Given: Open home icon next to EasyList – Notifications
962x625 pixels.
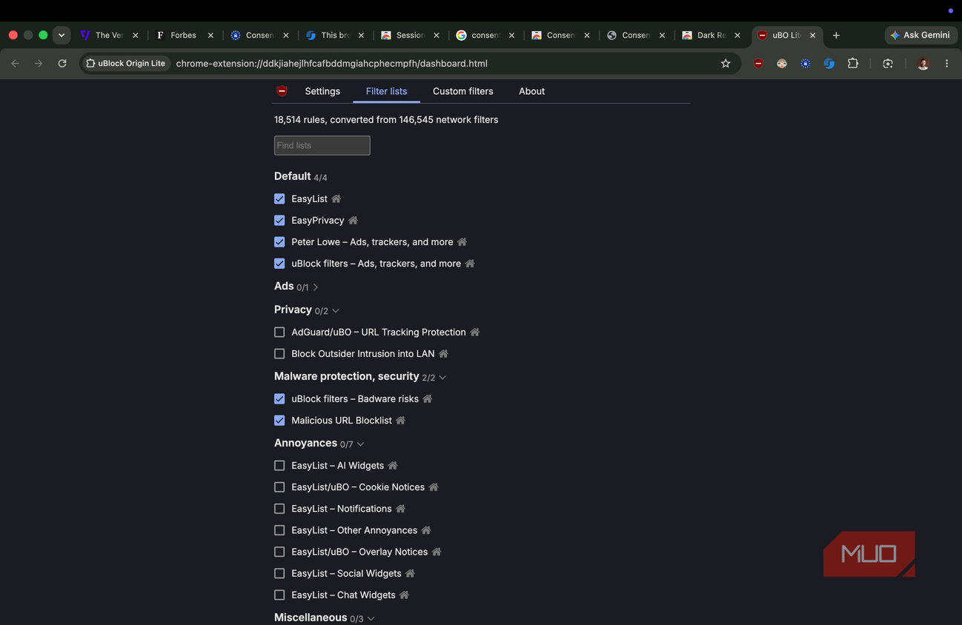Looking at the screenshot, I should pos(401,508).
